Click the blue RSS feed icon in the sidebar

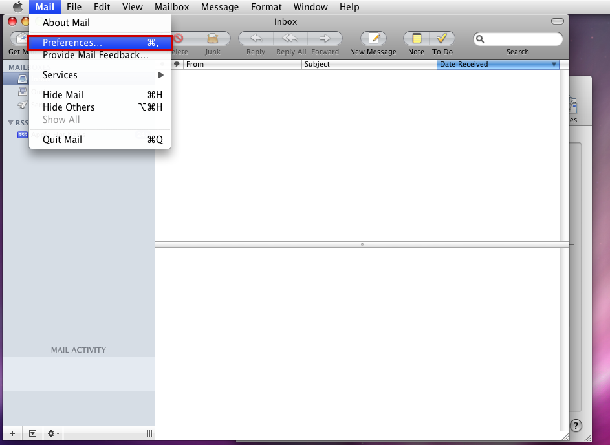(x=23, y=135)
